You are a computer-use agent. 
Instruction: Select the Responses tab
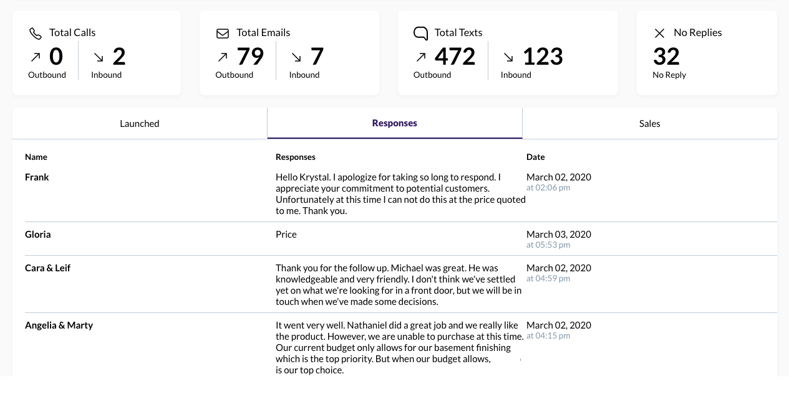point(395,123)
